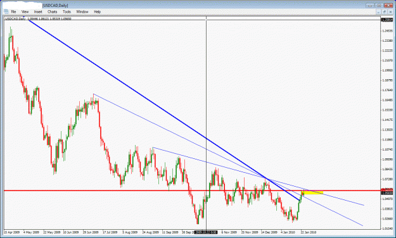This screenshot has width=396, height=238.
Task: Click the 22 May 2009 date label
Action: 51,232
